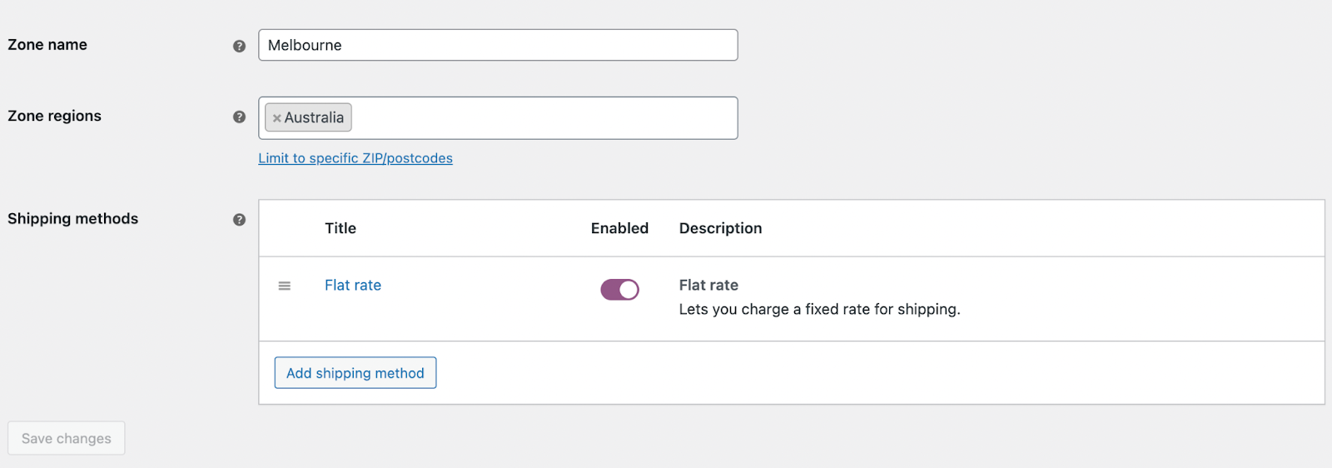Remove the Australia region with its x

click(x=276, y=118)
